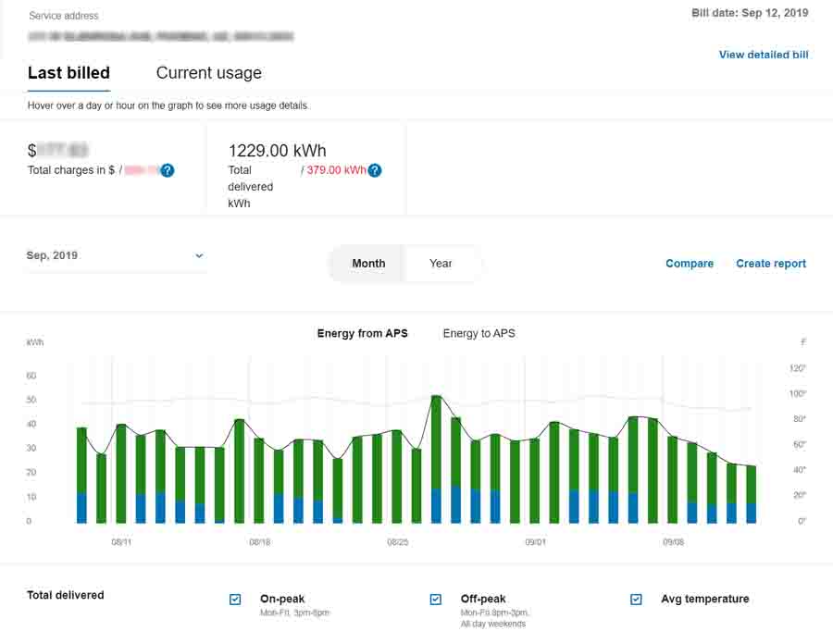Click the Service address label

(64, 16)
